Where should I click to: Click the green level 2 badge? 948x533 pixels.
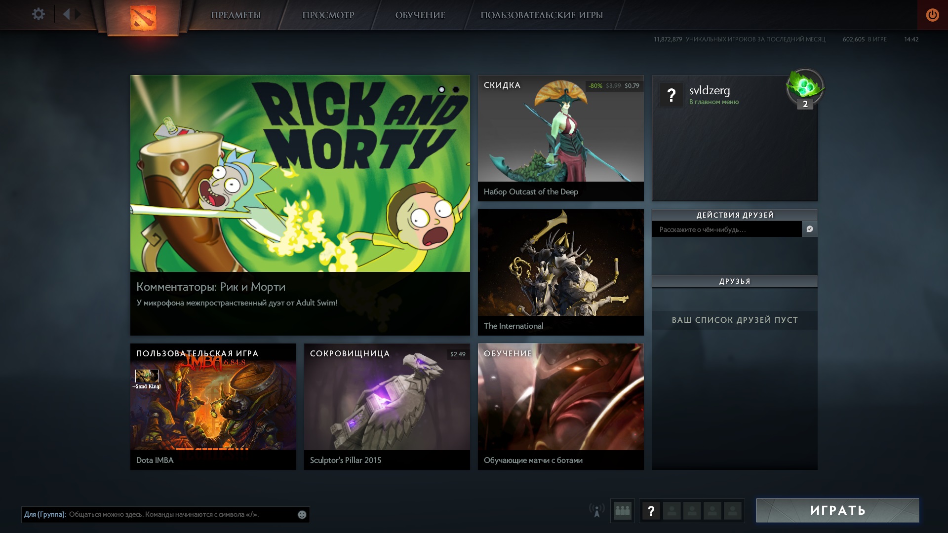tap(805, 88)
